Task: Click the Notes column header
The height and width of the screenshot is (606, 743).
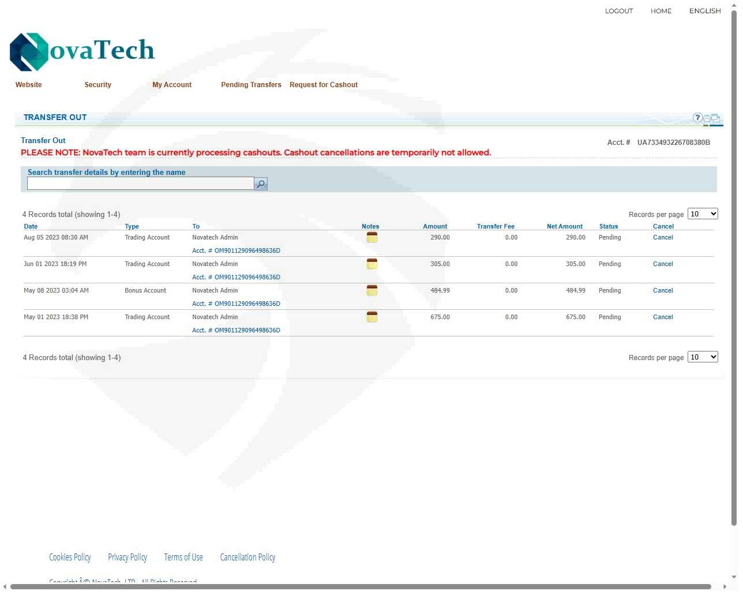Action: tap(370, 226)
